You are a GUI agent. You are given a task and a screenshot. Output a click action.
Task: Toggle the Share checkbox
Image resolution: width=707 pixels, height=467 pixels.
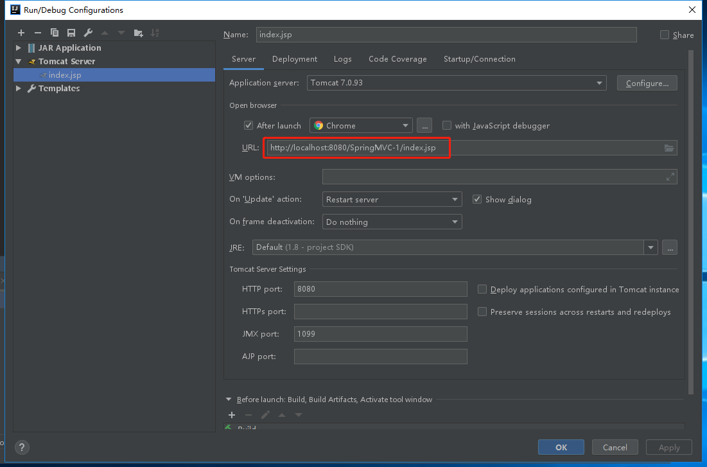coord(664,35)
